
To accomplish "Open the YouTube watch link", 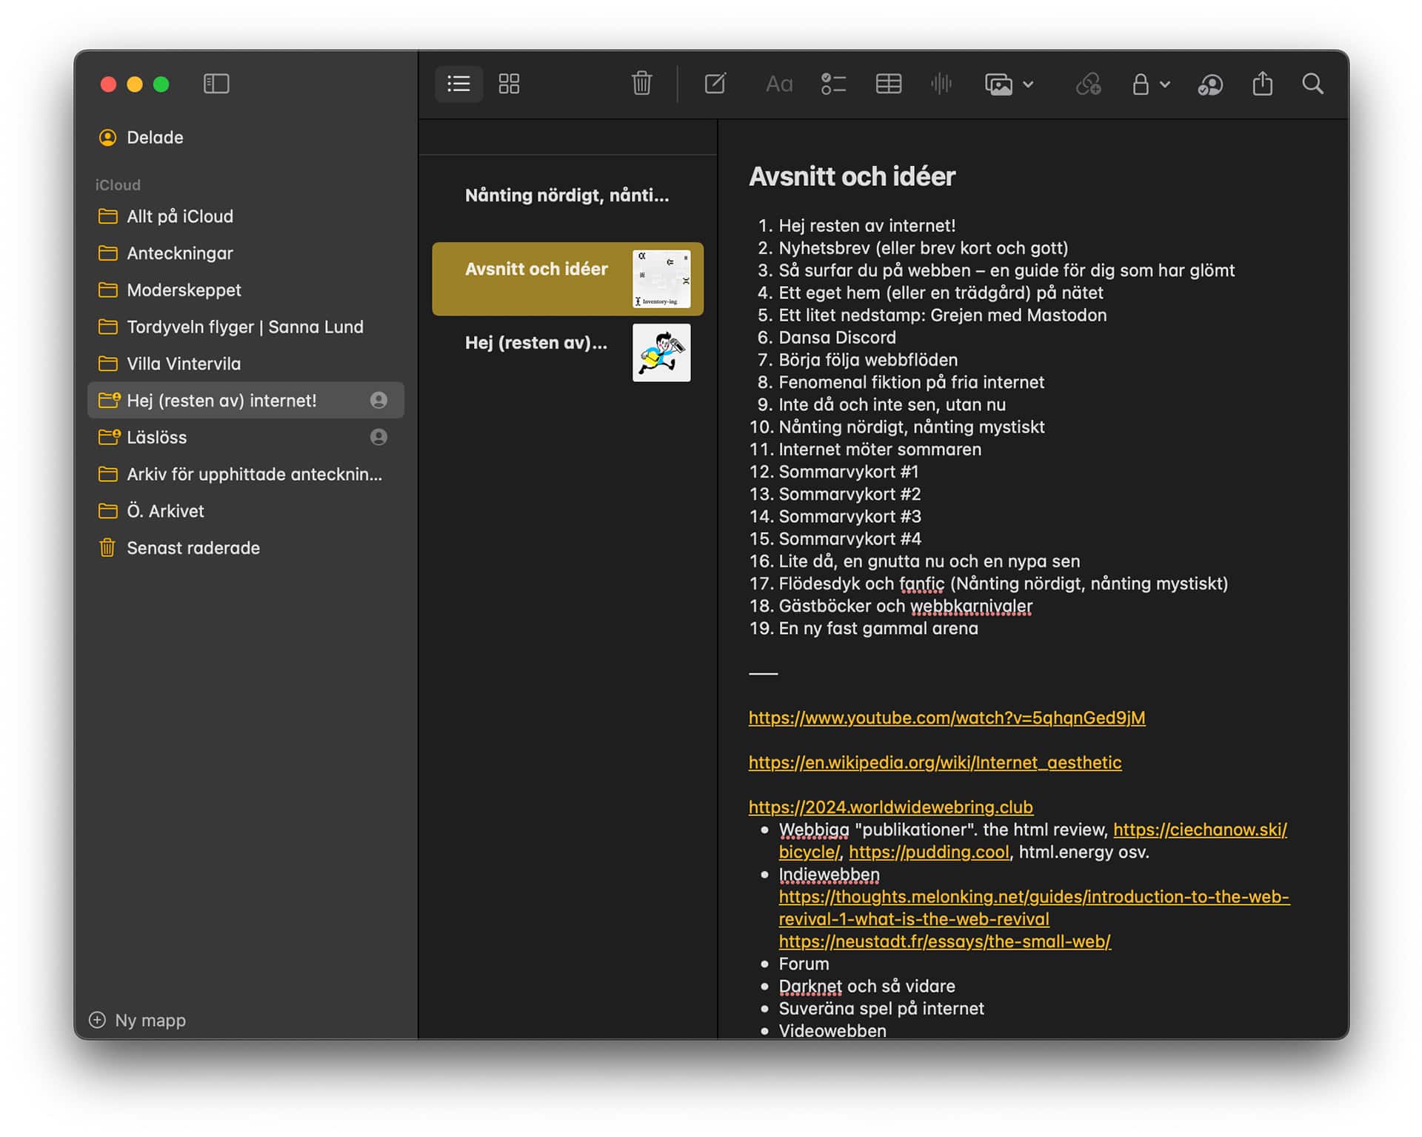I will click(947, 718).
